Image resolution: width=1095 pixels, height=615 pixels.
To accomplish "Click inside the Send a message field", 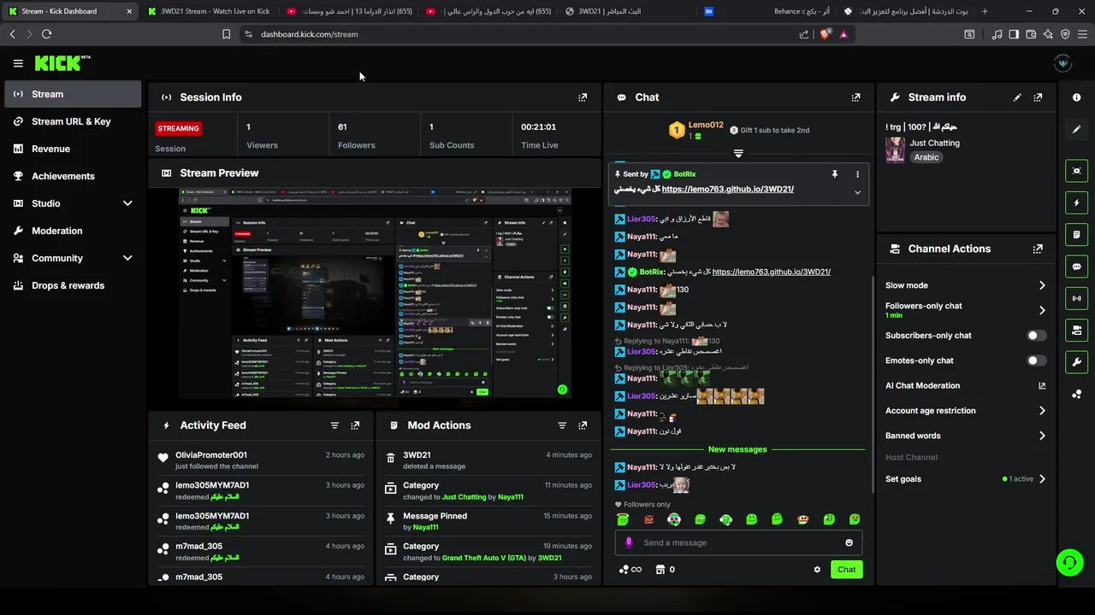I will click(738, 542).
